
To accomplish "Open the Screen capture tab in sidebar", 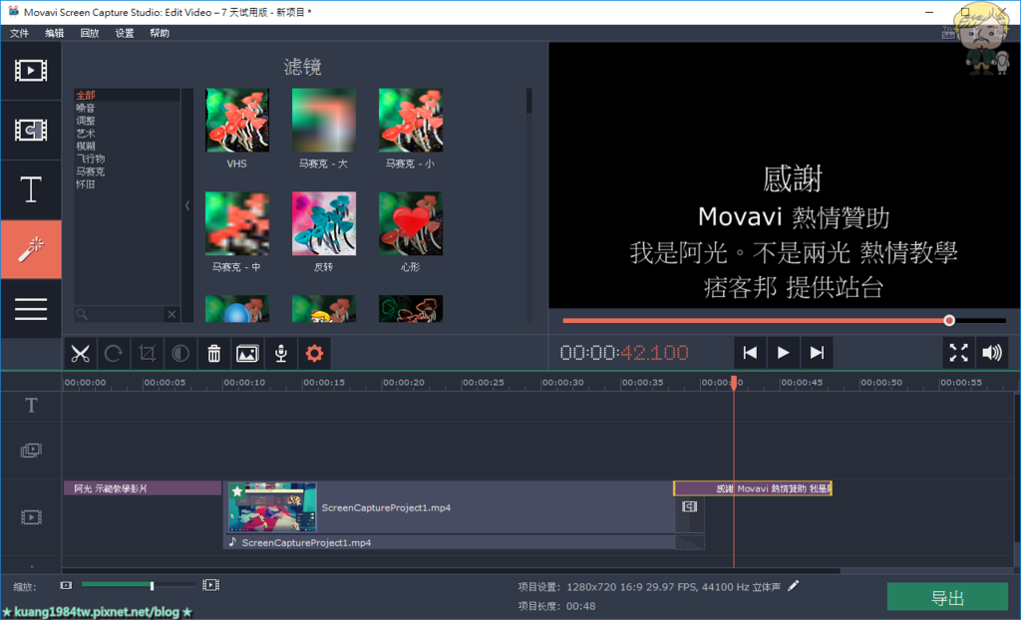I will point(31,131).
